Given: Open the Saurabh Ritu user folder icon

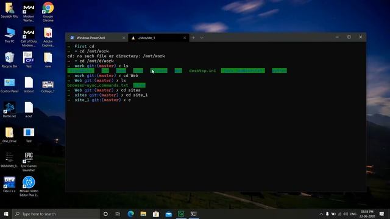Looking at the screenshot, I should click(x=10, y=10).
